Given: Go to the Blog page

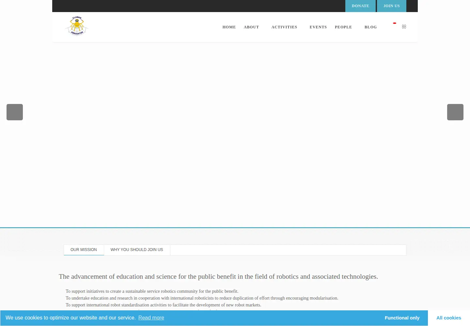Looking at the screenshot, I should coord(371,27).
